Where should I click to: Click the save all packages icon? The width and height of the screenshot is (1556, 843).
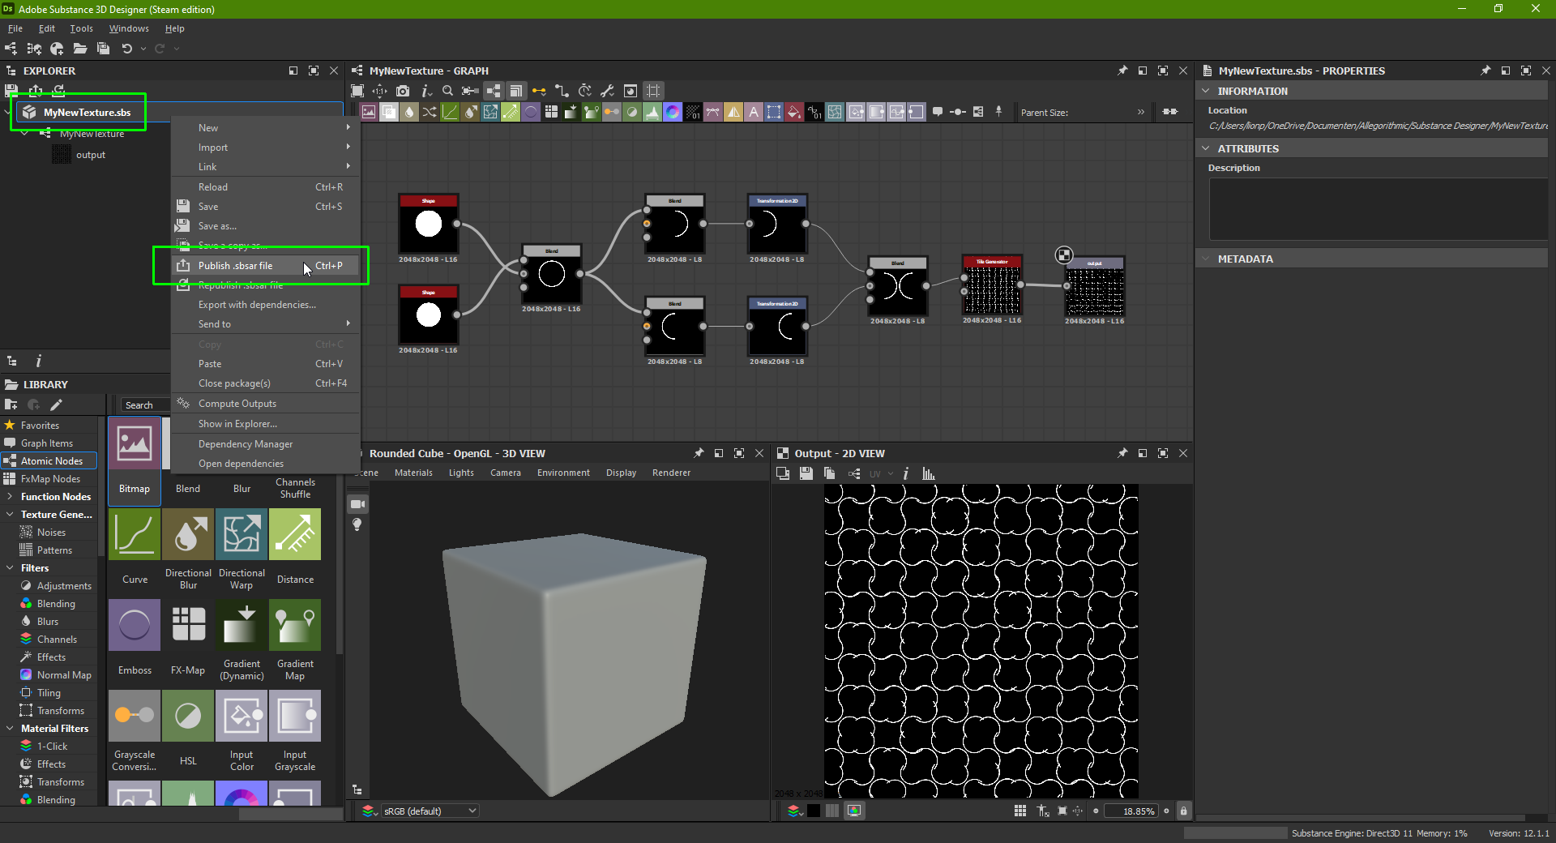103,49
